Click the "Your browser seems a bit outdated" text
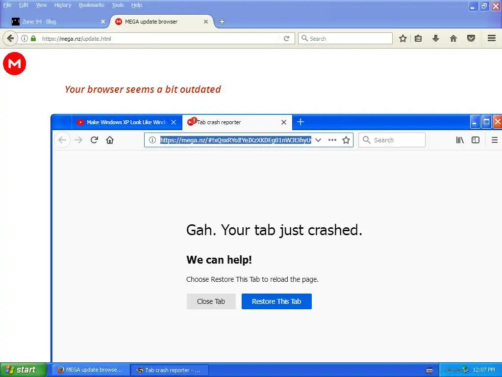Screen dimensions: 502x377 click(x=143, y=89)
